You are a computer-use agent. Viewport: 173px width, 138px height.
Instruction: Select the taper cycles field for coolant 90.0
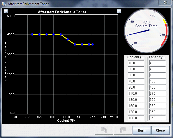click(x=157, y=87)
